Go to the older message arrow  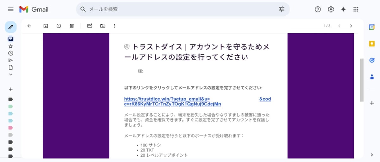click(351, 26)
